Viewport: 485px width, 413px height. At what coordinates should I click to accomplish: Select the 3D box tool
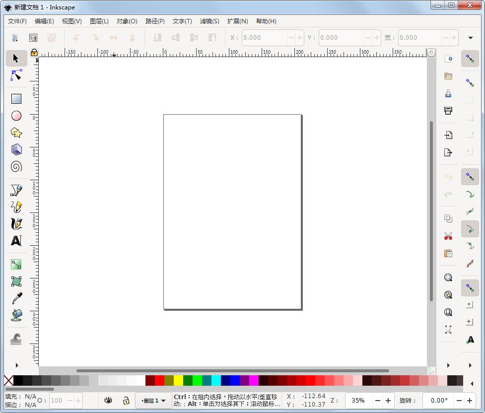click(16, 149)
